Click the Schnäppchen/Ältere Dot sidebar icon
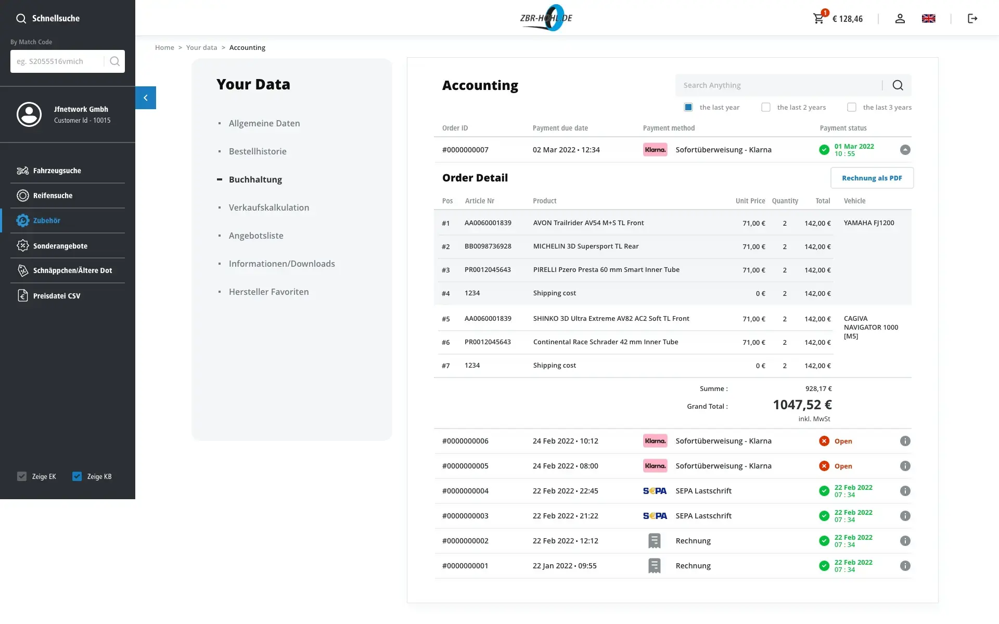Image resolution: width=999 pixels, height=624 pixels. [22, 270]
